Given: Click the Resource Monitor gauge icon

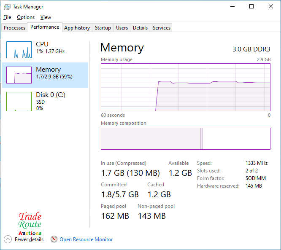Looking at the screenshot, I should click(x=54, y=239).
